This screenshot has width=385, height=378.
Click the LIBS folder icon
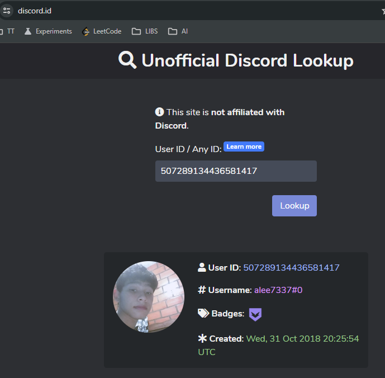[x=136, y=31]
